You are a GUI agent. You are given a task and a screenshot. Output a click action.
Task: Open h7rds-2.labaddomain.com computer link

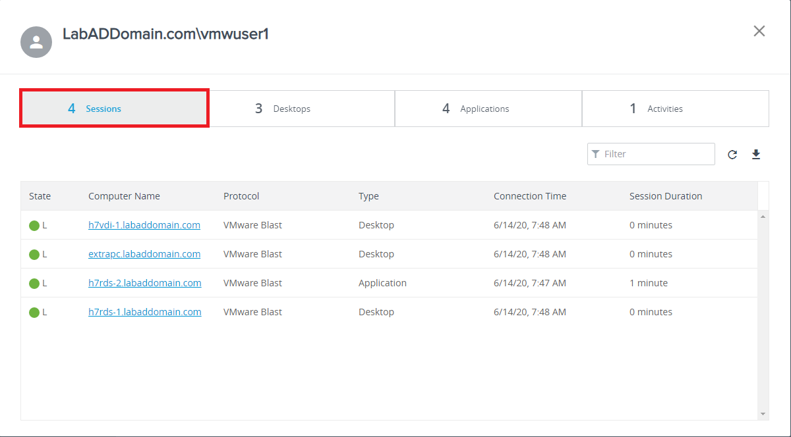pos(145,283)
